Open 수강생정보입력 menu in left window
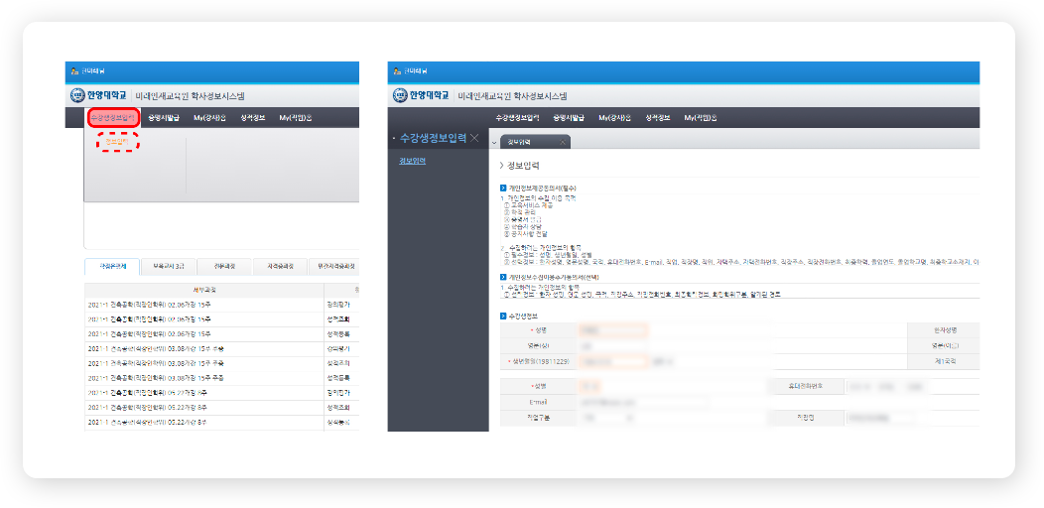 click(112, 118)
